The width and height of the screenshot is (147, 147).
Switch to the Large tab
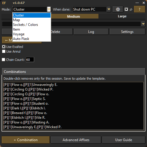[x=122, y=16]
